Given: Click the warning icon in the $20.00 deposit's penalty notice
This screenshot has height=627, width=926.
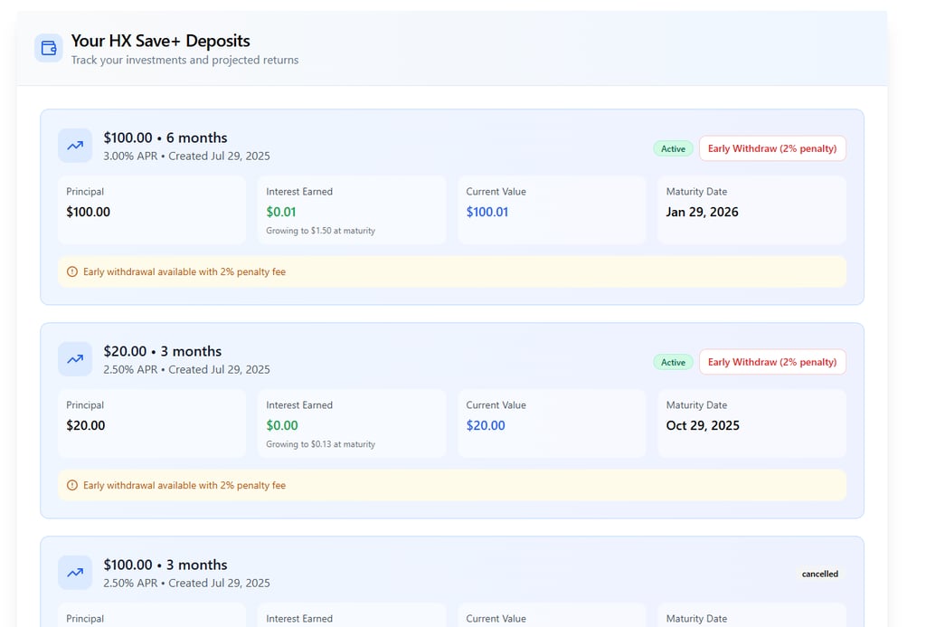Looking at the screenshot, I should pyautogui.click(x=72, y=485).
